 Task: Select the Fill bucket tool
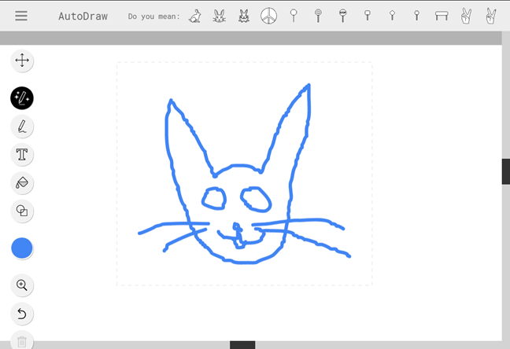coord(22,183)
